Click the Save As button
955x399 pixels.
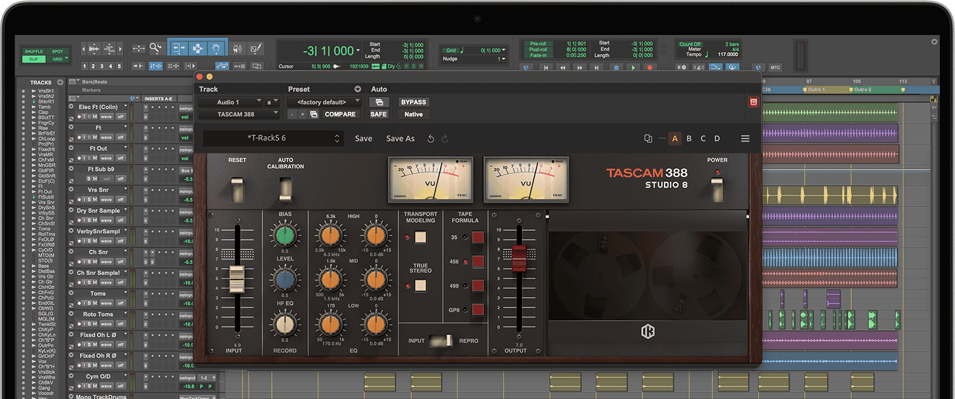coord(400,138)
